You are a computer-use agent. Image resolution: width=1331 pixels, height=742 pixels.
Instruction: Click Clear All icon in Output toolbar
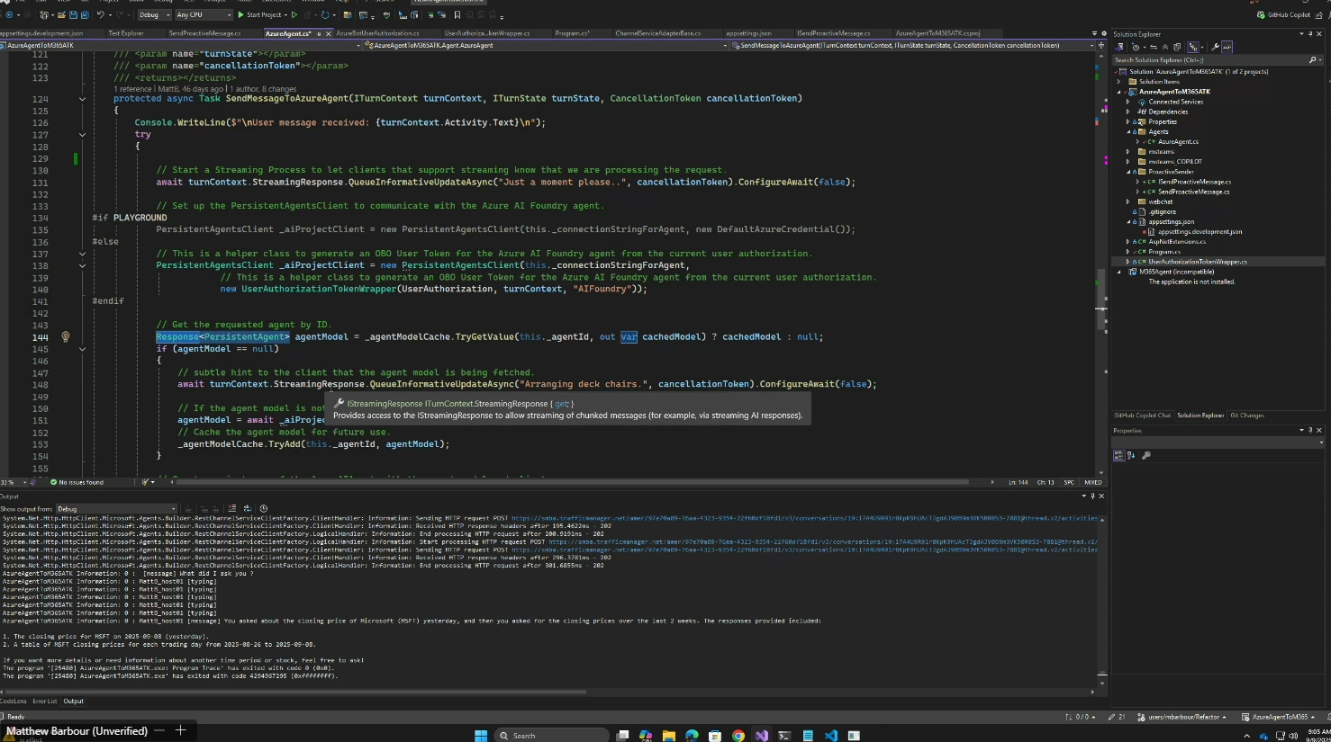[x=231, y=508]
